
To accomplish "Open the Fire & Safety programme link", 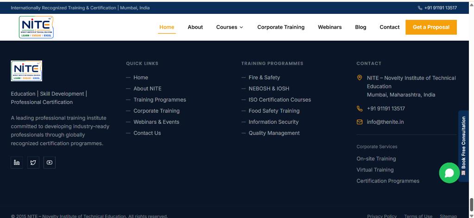I will tap(264, 78).
